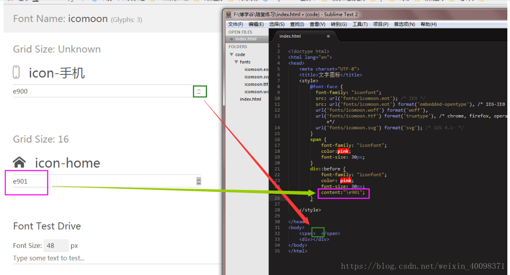510x275 pixels.
Task: Open icomoon.ttf in the fonts folder
Action: point(256,85)
